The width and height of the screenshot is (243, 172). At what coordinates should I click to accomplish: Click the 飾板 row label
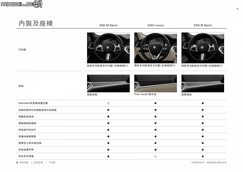(x=21, y=86)
